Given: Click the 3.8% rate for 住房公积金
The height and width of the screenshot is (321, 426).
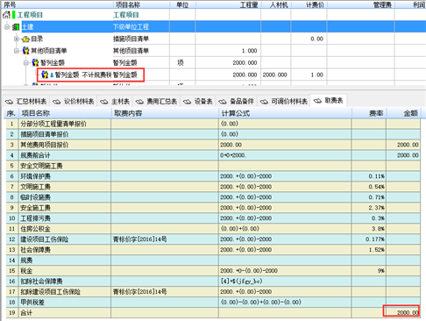Looking at the screenshot, I should click(369, 229).
